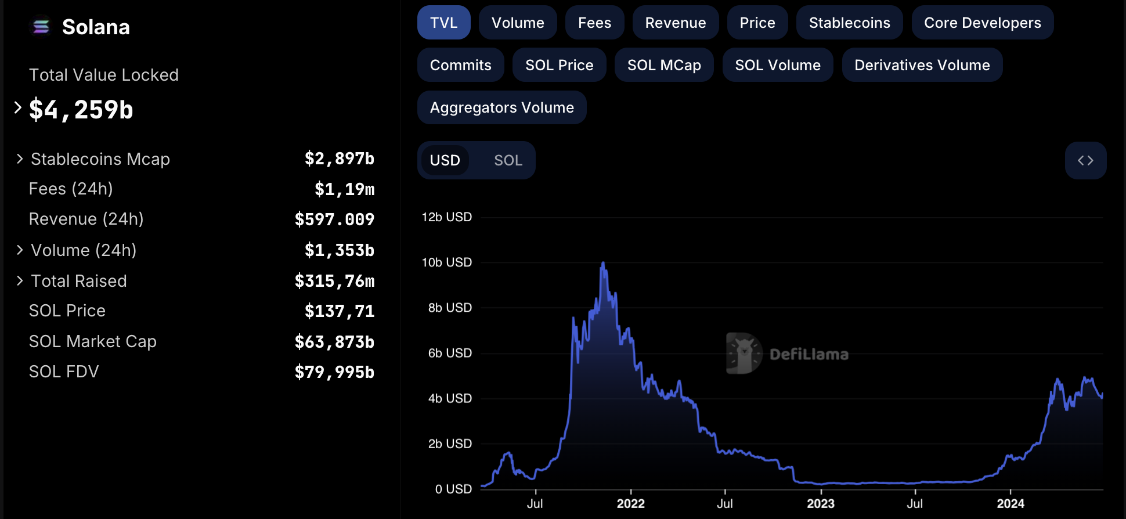Toggle the Revenue chart metric

[x=676, y=23]
